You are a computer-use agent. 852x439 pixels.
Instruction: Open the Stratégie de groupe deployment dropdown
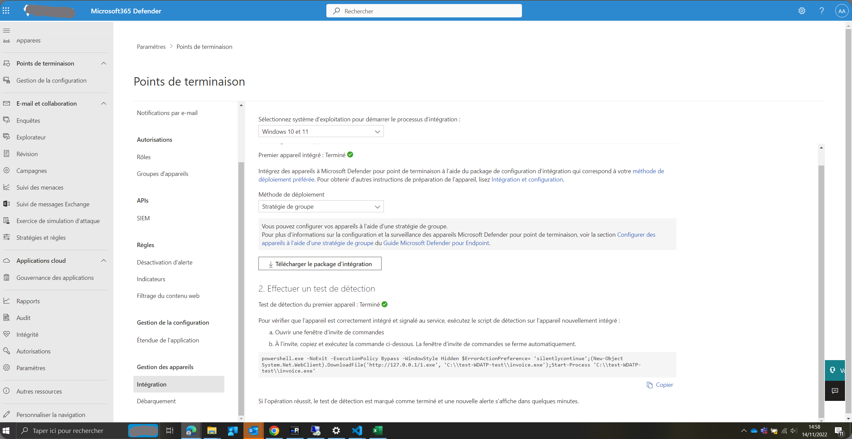point(321,206)
